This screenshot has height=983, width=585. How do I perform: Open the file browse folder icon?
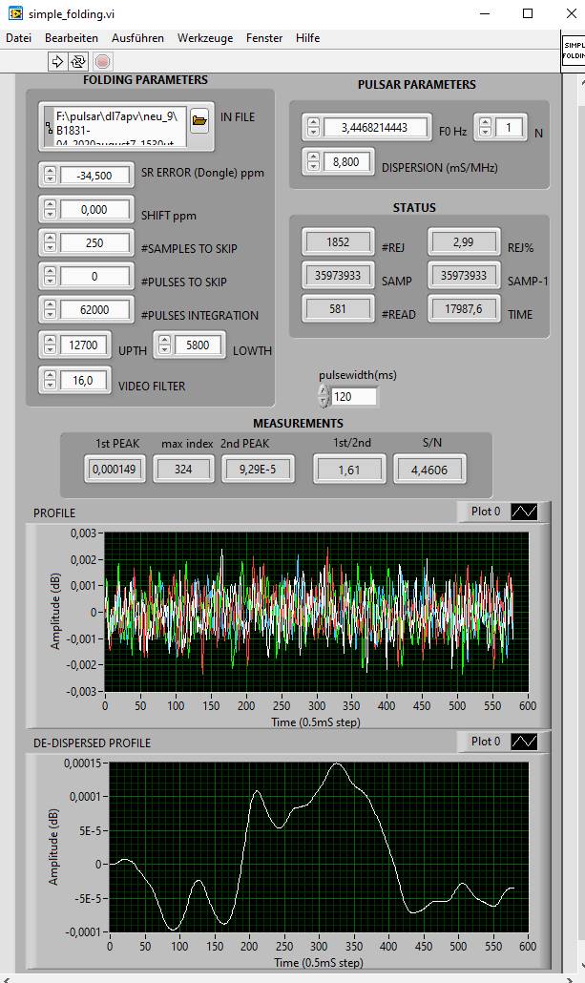click(199, 120)
